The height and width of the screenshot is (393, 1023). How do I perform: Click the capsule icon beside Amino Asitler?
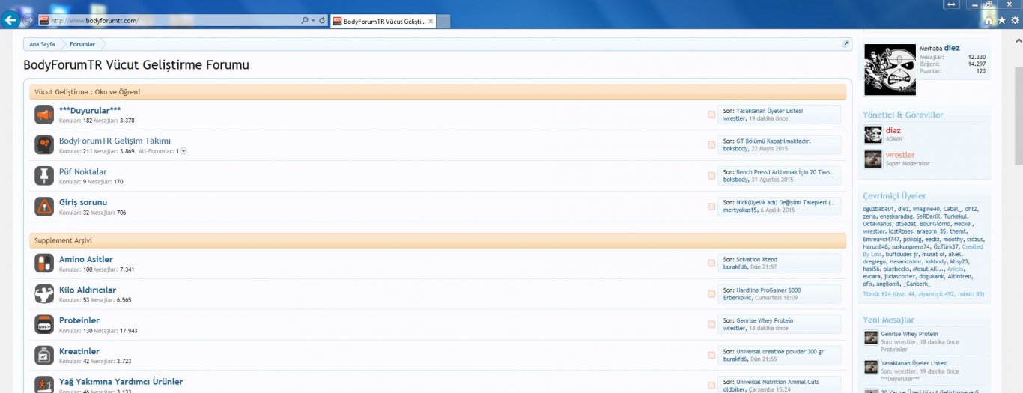coord(43,263)
